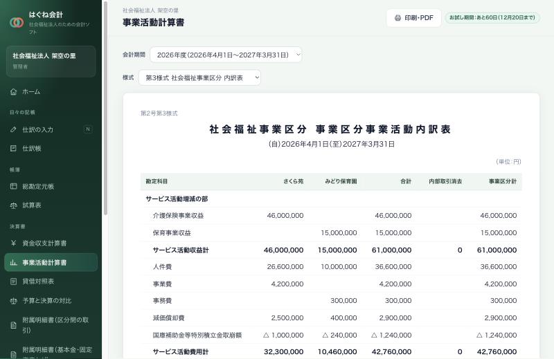Click the 人件費 row label

[162, 267]
